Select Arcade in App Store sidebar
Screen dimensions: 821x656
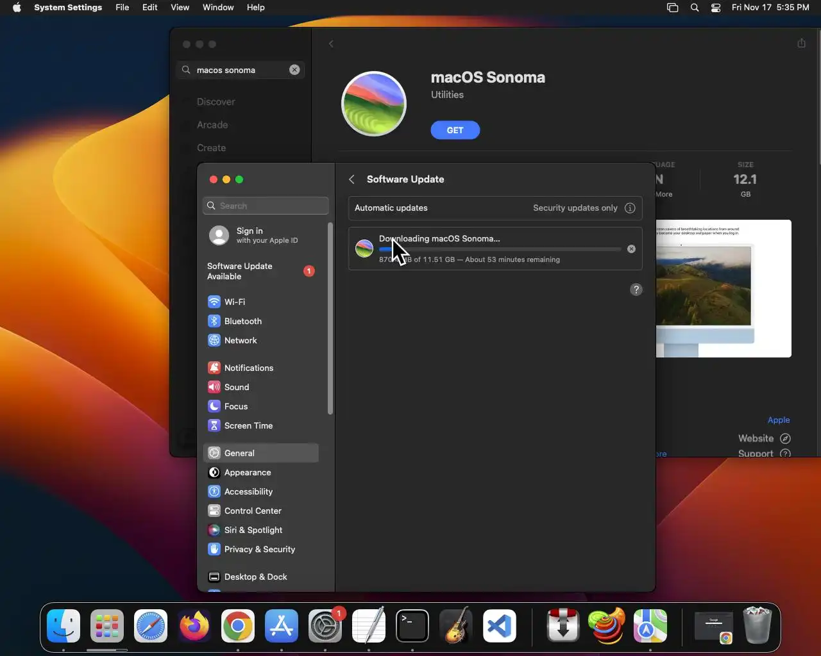pyautogui.click(x=212, y=125)
